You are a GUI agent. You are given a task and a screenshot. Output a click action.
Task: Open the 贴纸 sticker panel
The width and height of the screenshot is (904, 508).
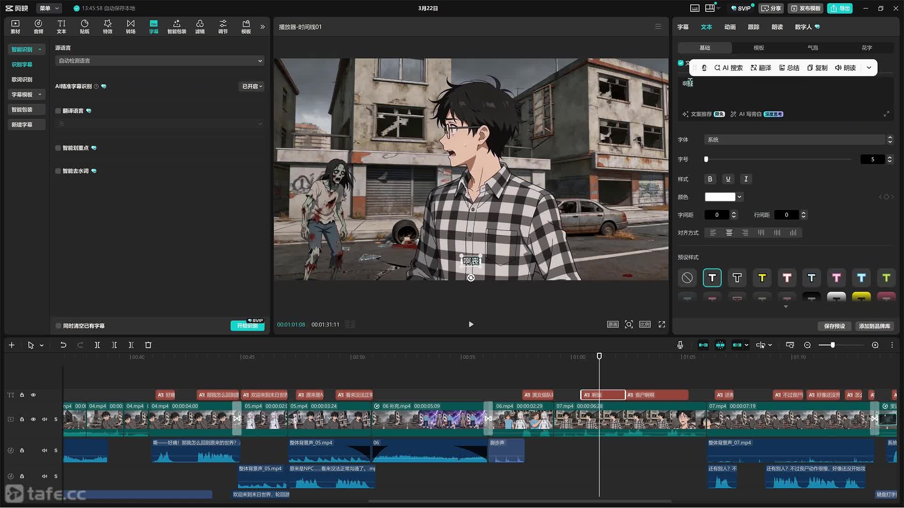click(x=84, y=26)
